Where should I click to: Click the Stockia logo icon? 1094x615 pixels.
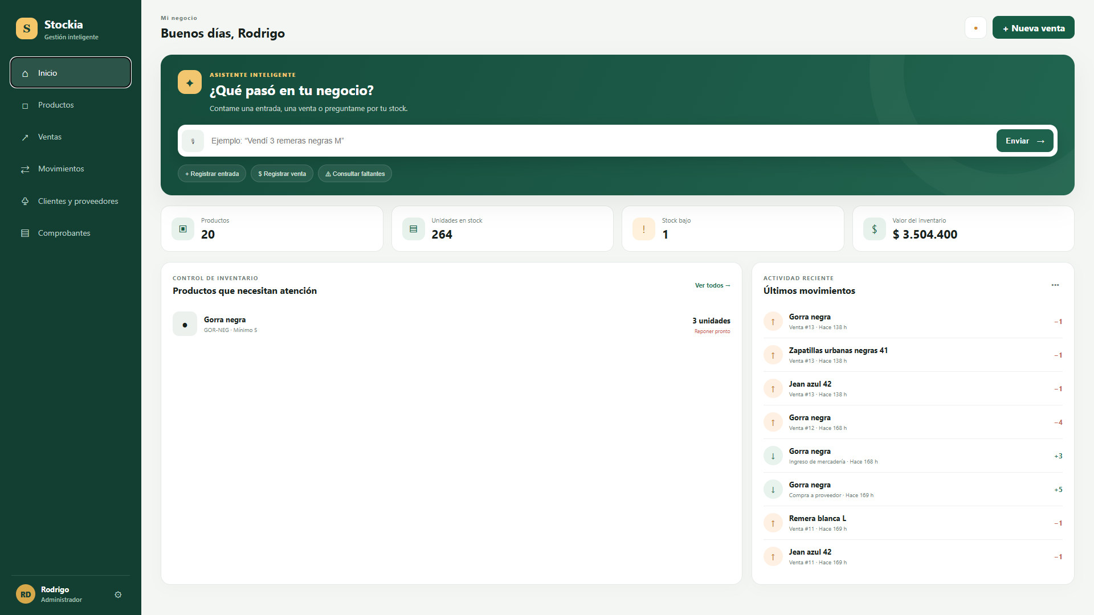pos(27,28)
